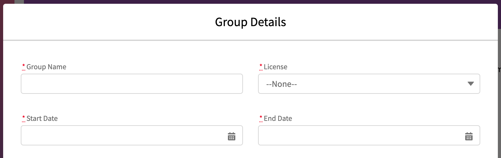This screenshot has width=501, height=158.
Task: Click inside the End Date input
Action: 359,136
